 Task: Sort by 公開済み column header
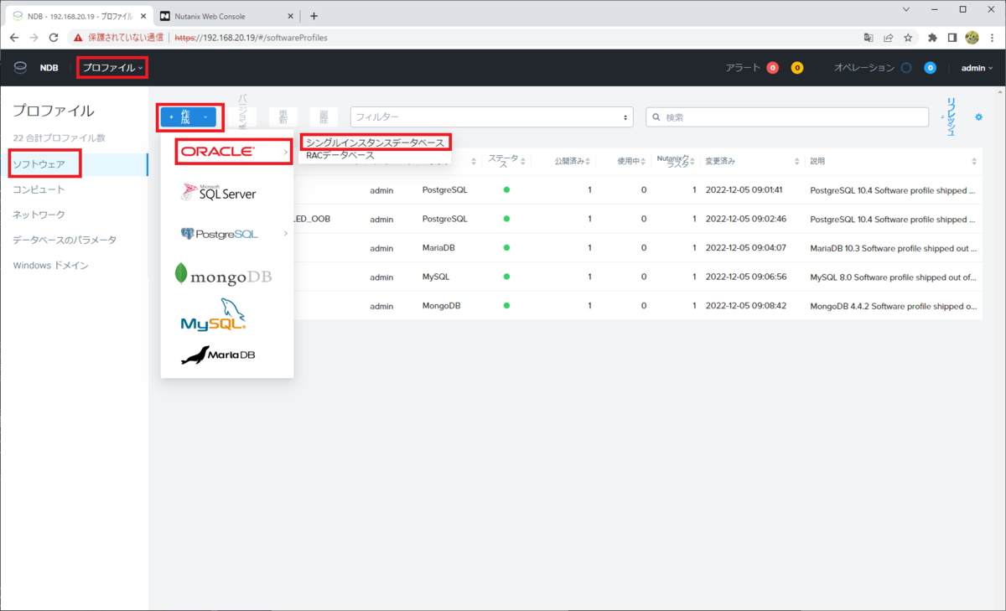(x=571, y=161)
